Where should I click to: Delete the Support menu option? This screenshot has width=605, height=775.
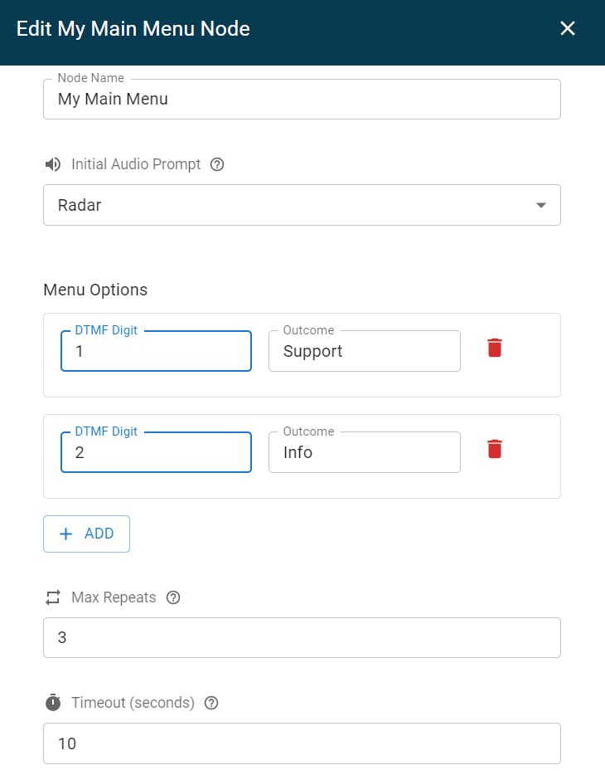click(495, 348)
